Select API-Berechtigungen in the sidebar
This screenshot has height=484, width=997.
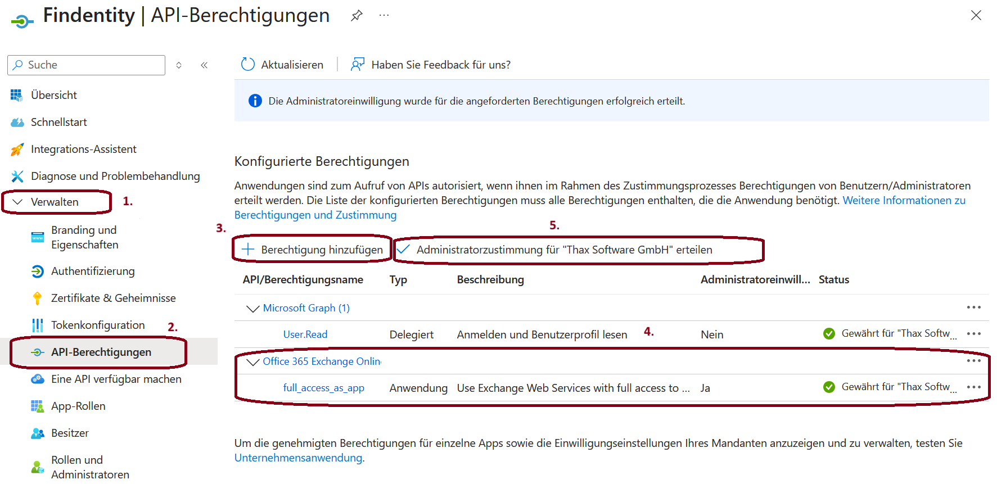[101, 352]
